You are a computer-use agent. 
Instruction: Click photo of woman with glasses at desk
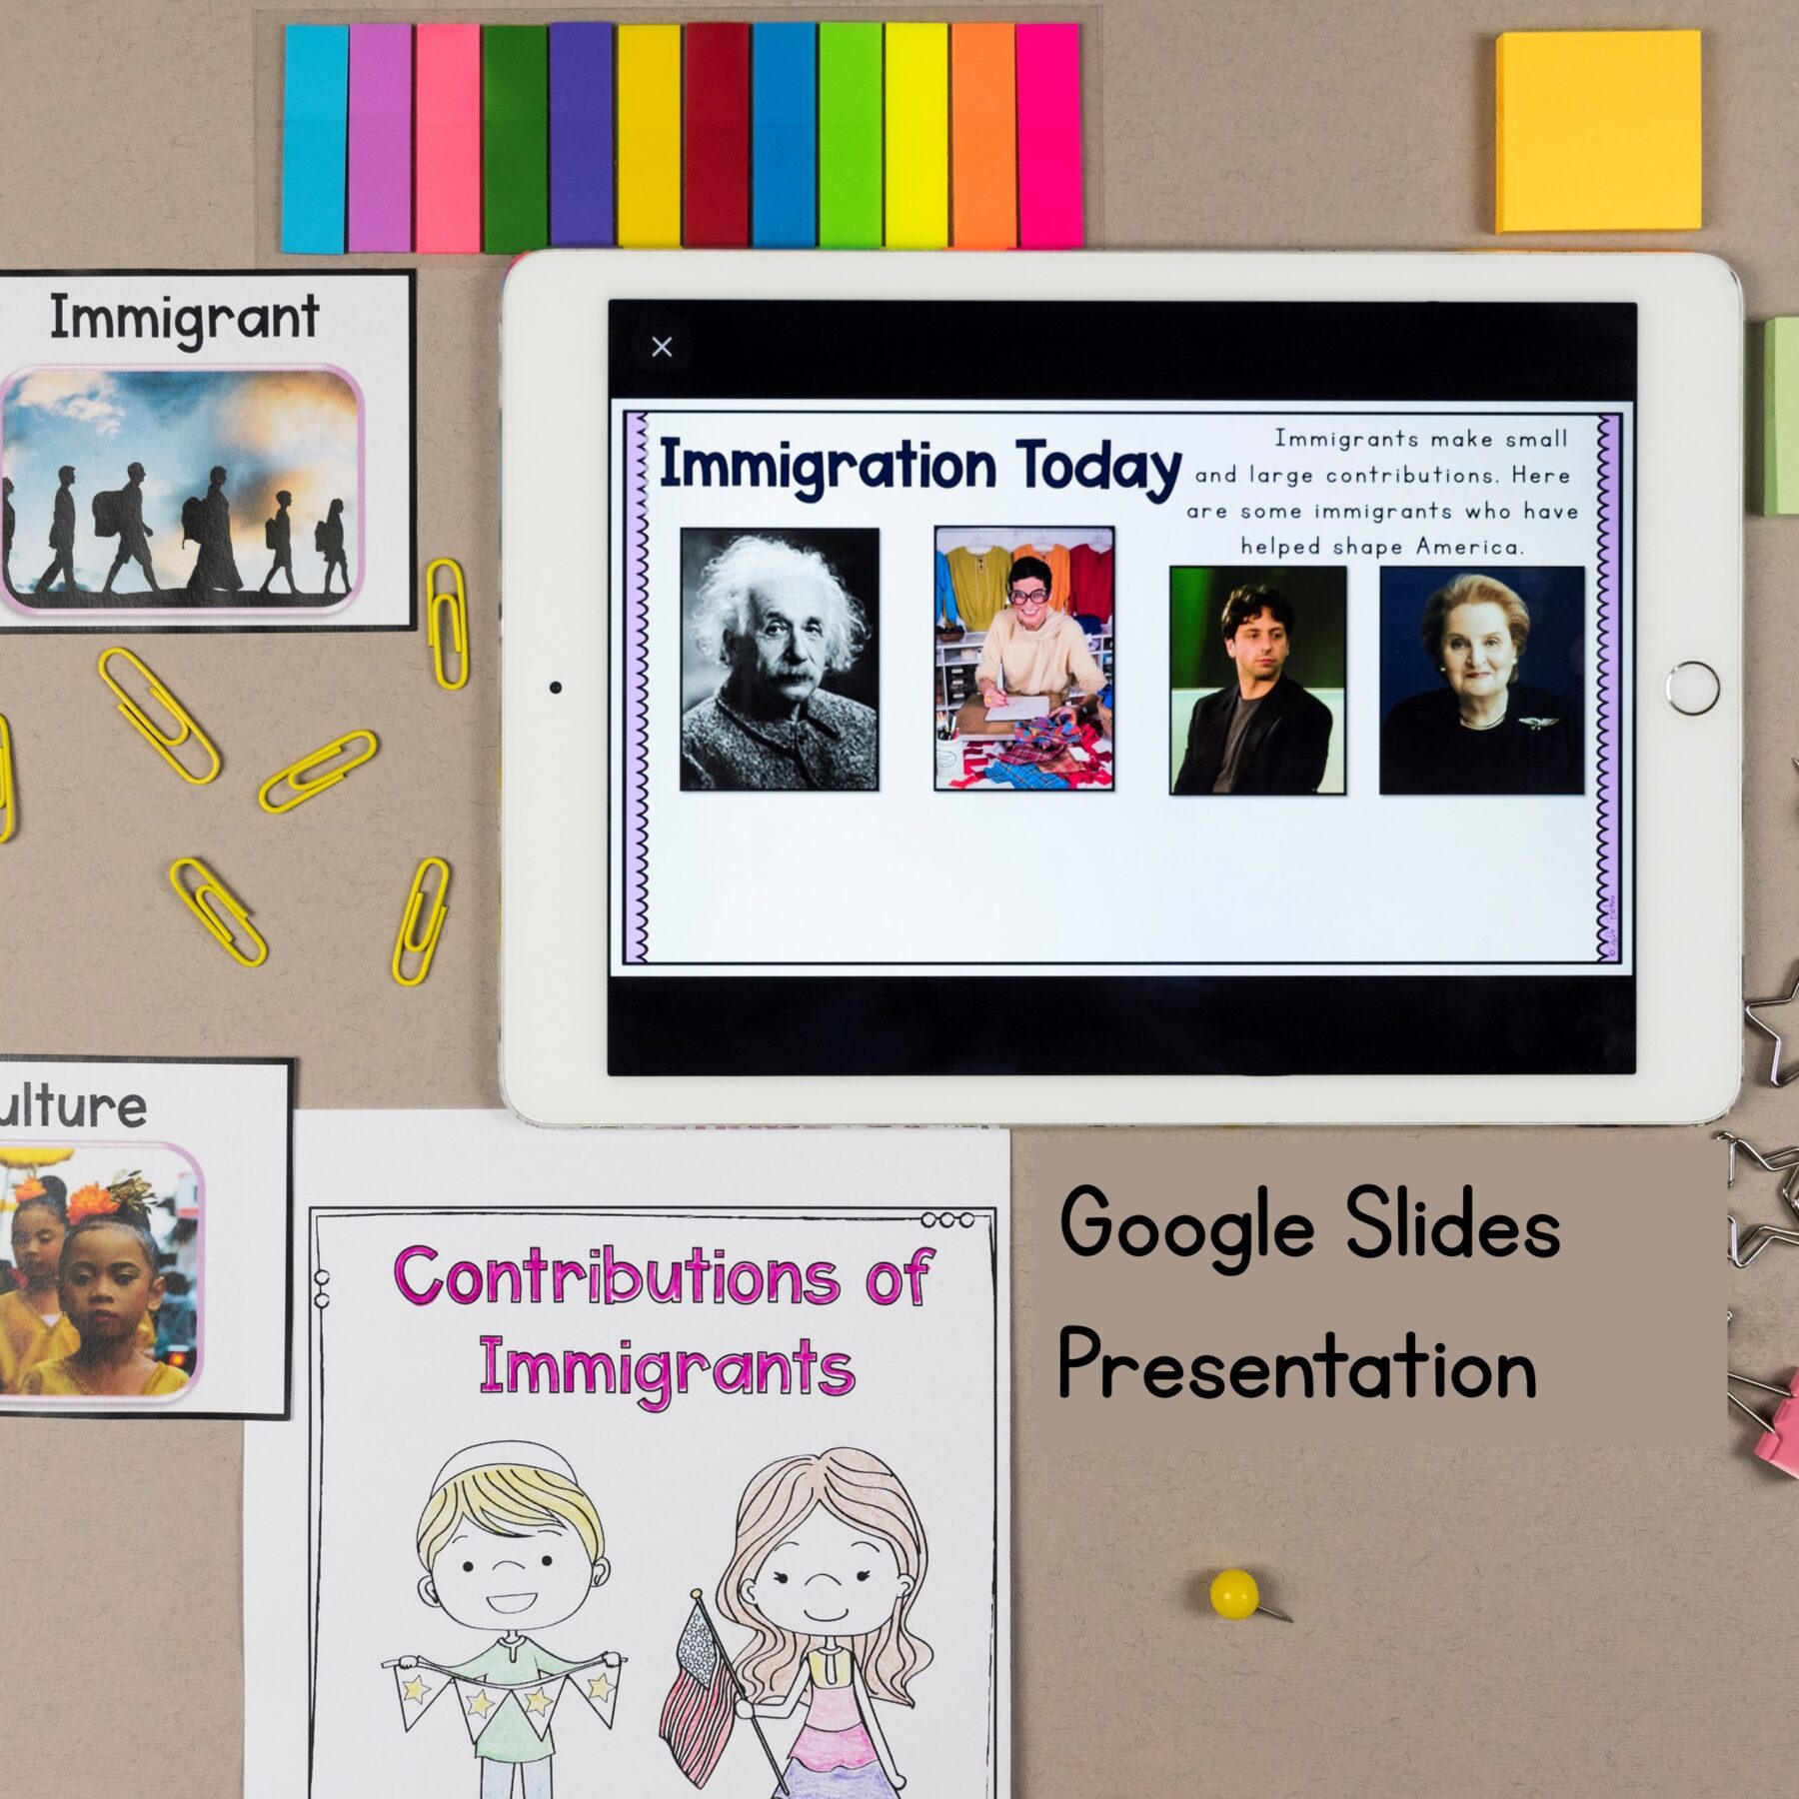pyautogui.click(x=1024, y=659)
